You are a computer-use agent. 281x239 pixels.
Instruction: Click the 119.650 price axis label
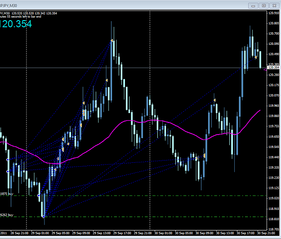pos(274,137)
